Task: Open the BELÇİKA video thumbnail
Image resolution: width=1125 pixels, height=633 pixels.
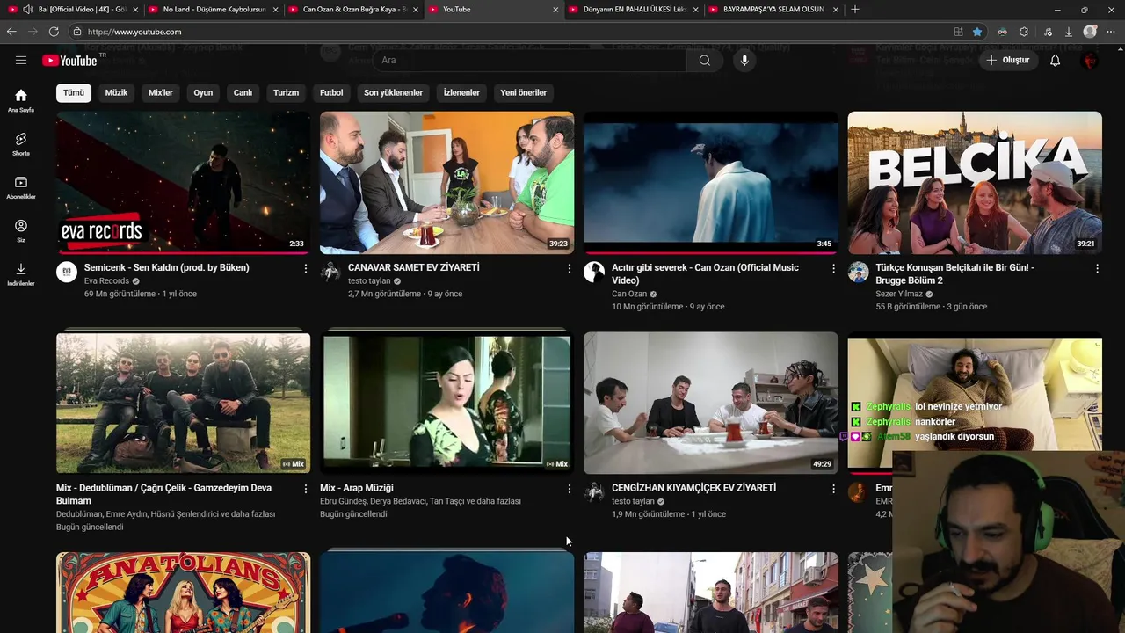Action: pos(975,183)
